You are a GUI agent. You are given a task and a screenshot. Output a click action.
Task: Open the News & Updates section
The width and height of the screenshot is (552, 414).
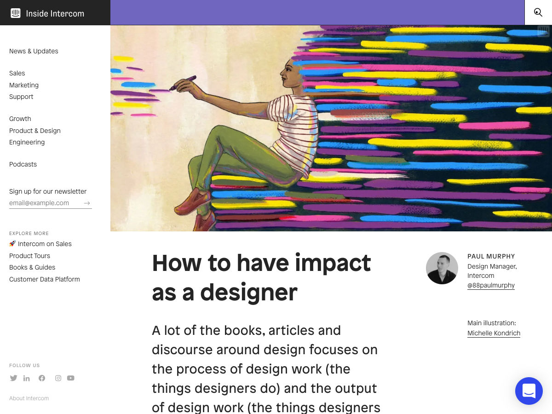click(x=34, y=51)
